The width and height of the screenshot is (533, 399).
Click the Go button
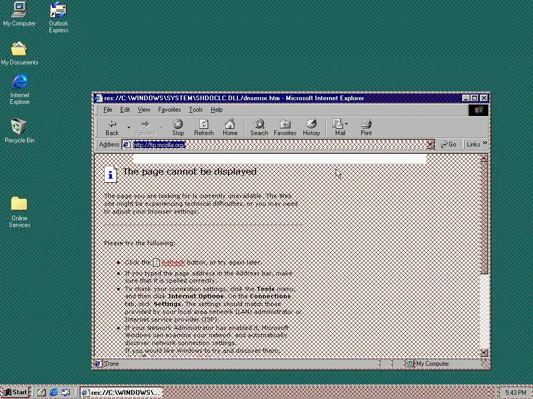tap(449, 144)
